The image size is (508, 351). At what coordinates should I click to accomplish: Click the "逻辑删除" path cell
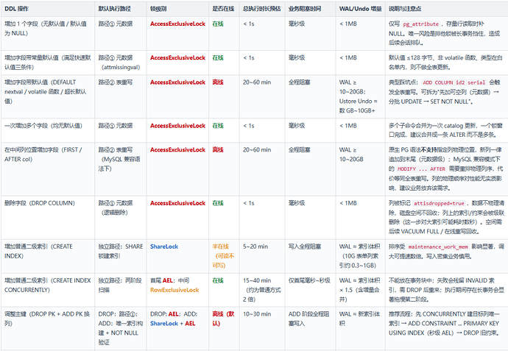pos(121,218)
